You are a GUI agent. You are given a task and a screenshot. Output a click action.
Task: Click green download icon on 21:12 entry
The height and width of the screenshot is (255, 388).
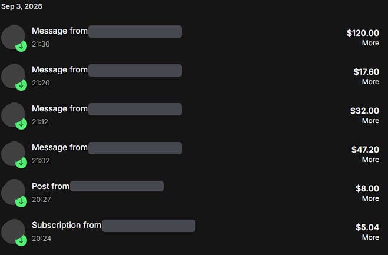21,124
